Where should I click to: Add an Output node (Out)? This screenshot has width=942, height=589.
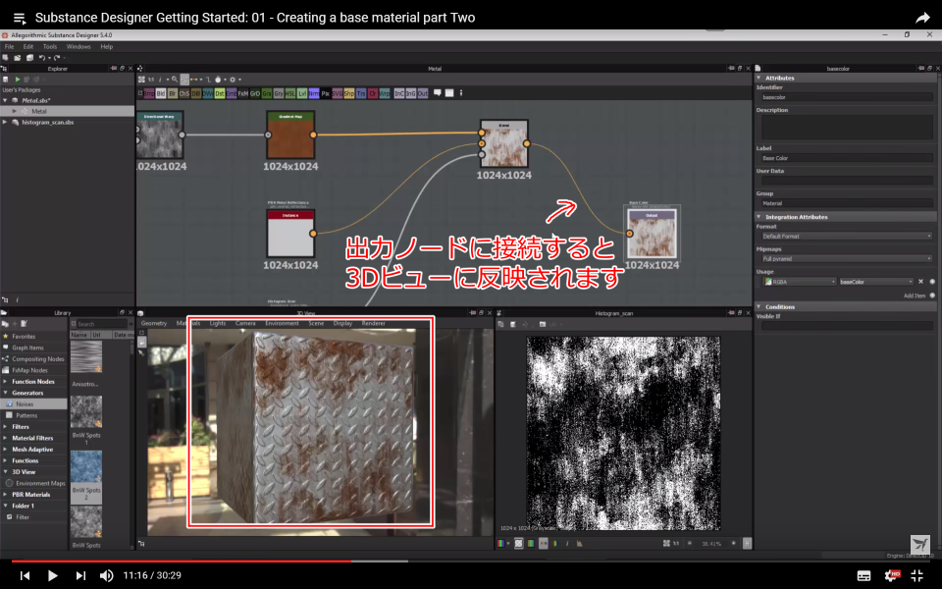423,93
